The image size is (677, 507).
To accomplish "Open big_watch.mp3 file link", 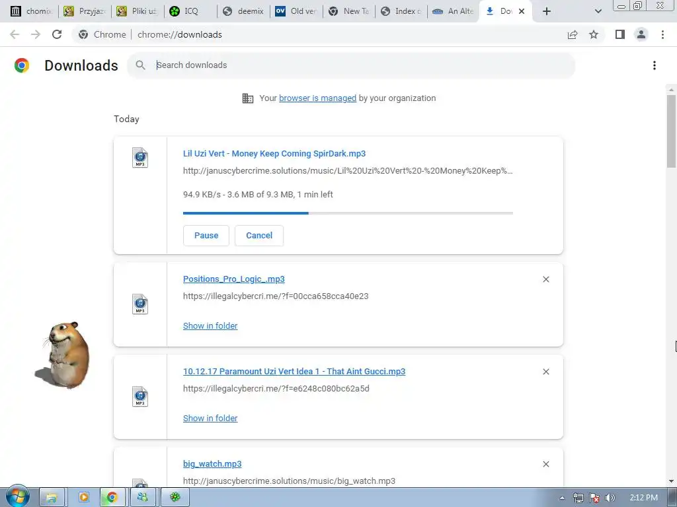I will pyautogui.click(x=212, y=464).
